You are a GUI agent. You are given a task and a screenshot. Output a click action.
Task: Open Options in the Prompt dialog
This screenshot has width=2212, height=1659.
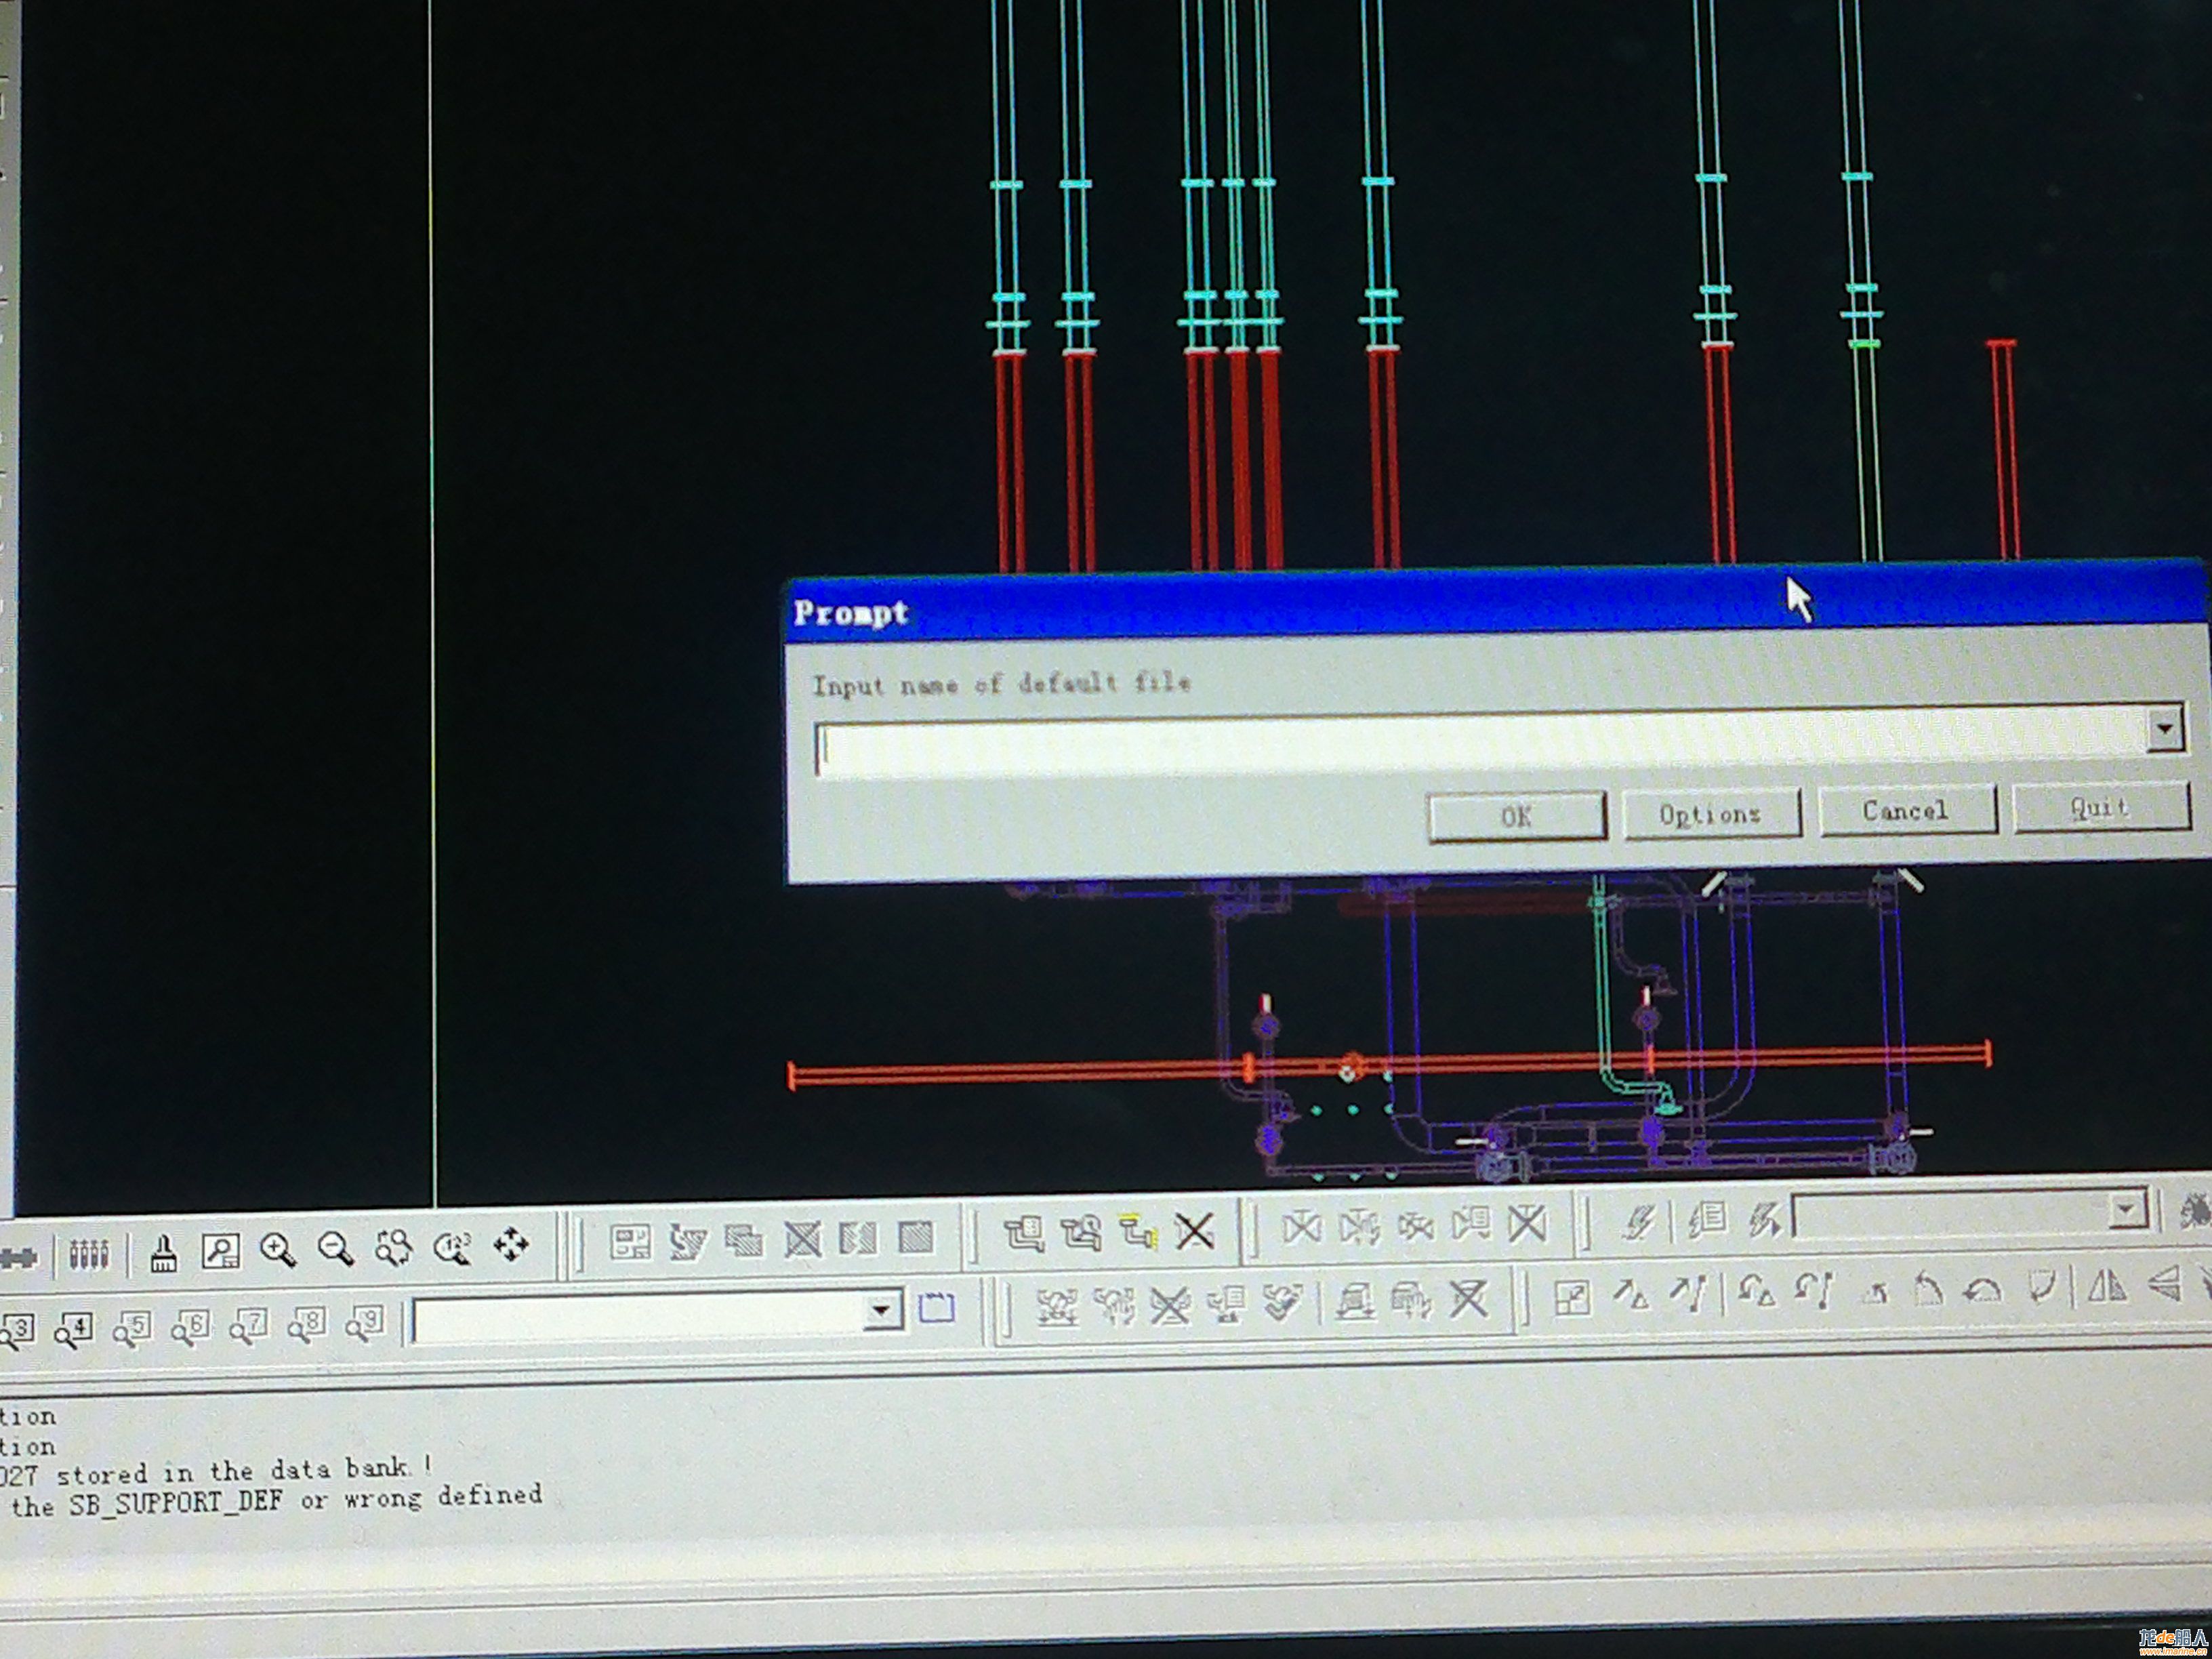[x=1711, y=813]
